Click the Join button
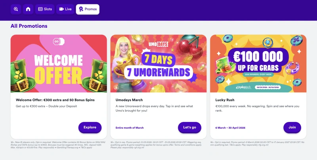The width and height of the screenshot is (317, 160). pyautogui.click(x=292, y=128)
